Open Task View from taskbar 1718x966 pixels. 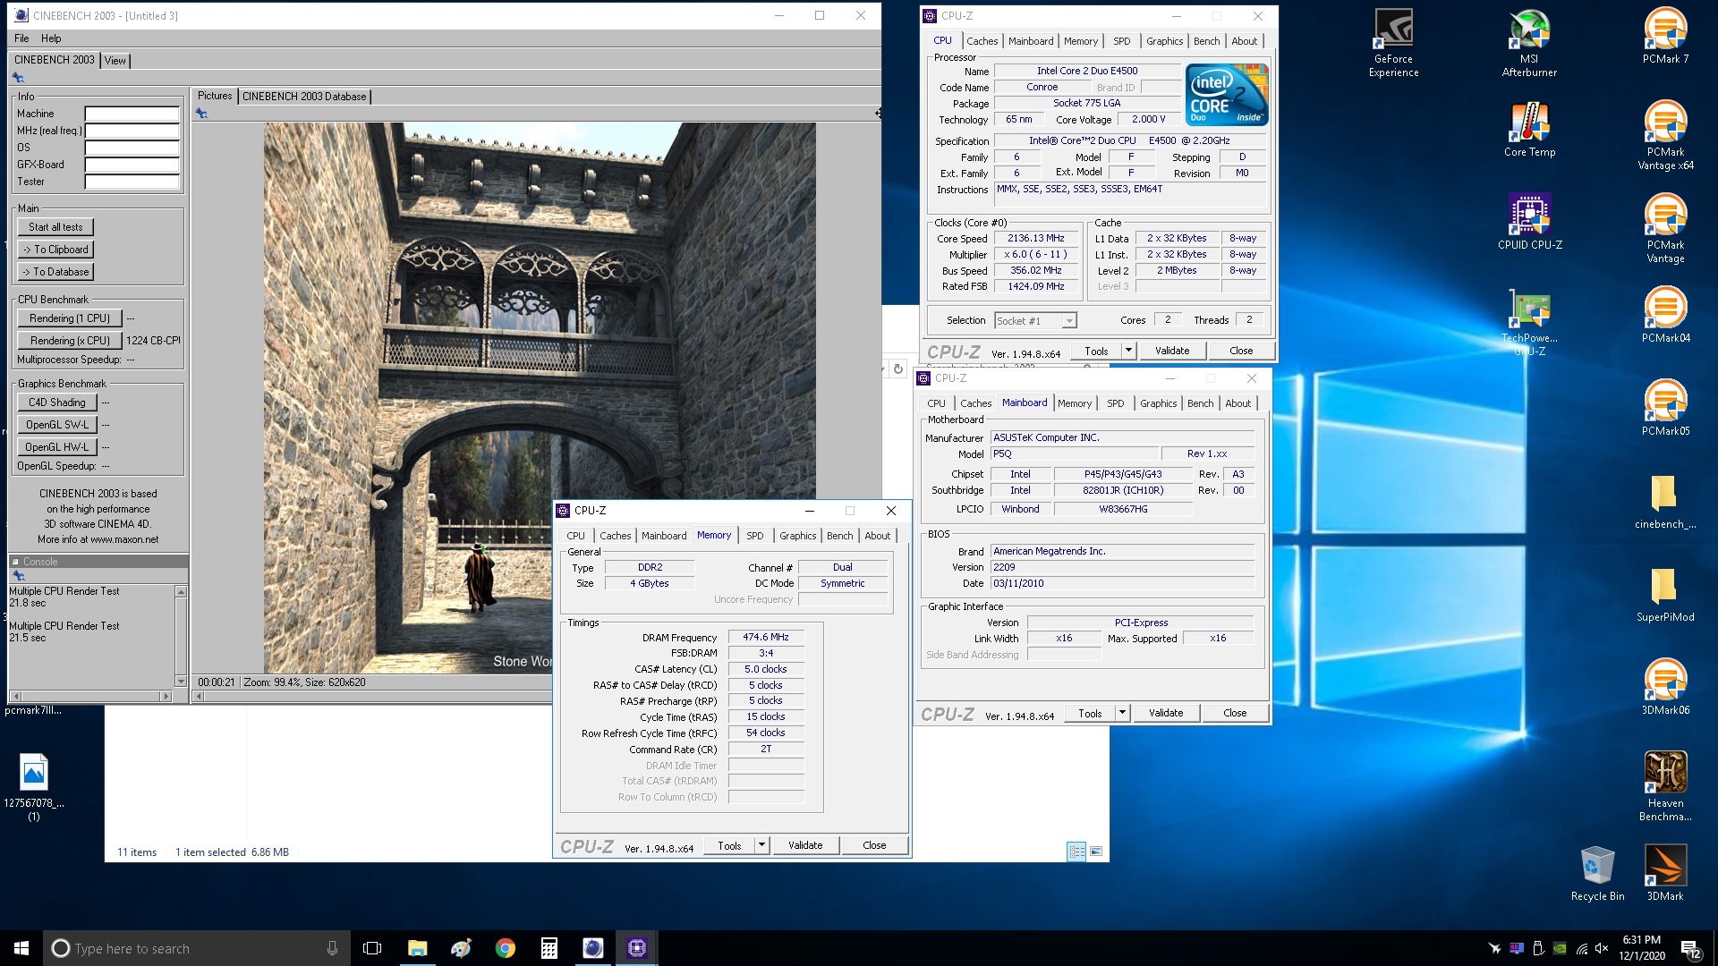372,948
